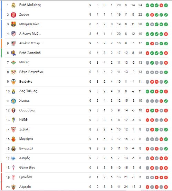
Task: Click the Girona club crest
Action: [x=13, y=15]
